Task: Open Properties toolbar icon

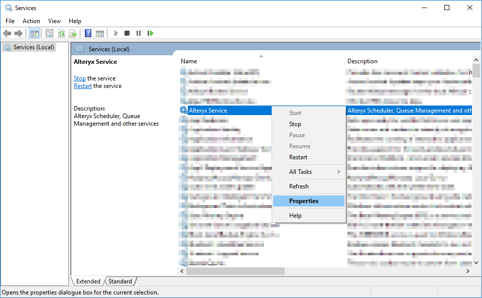Action: point(49,33)
